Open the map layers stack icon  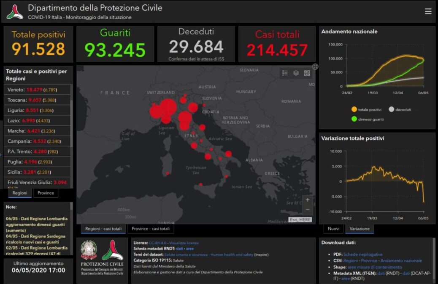point(296,73)
